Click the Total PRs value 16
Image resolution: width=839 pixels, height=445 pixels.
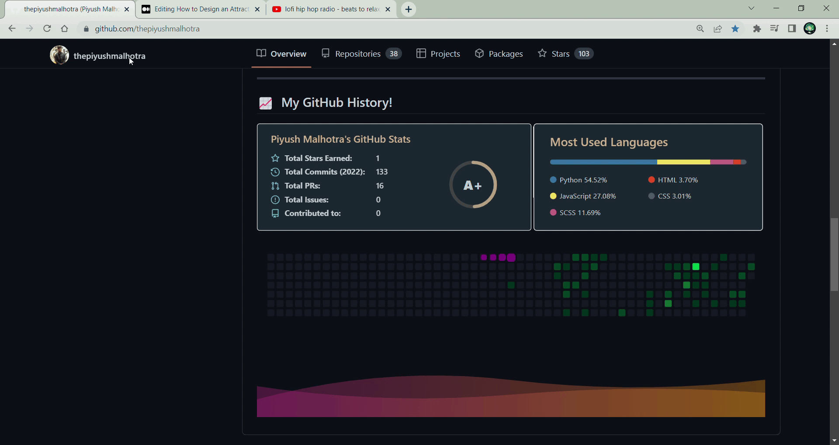[380, 186]
